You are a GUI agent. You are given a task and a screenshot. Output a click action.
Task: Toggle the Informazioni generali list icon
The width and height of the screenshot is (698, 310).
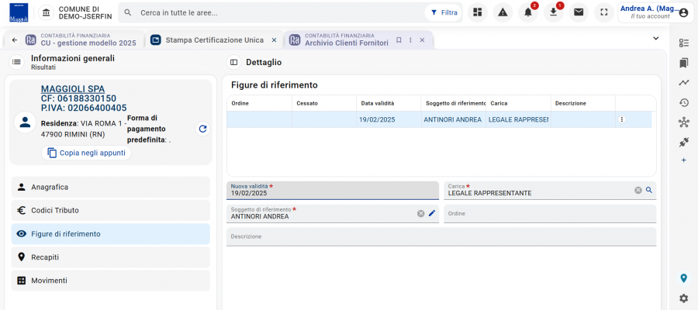coord(16,62)
